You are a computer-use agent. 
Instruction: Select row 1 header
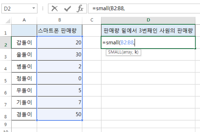click(5, 30)
